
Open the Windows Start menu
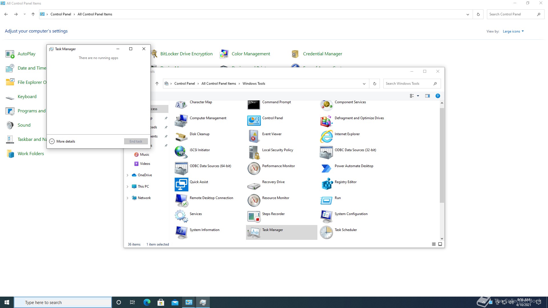point(7,302)
